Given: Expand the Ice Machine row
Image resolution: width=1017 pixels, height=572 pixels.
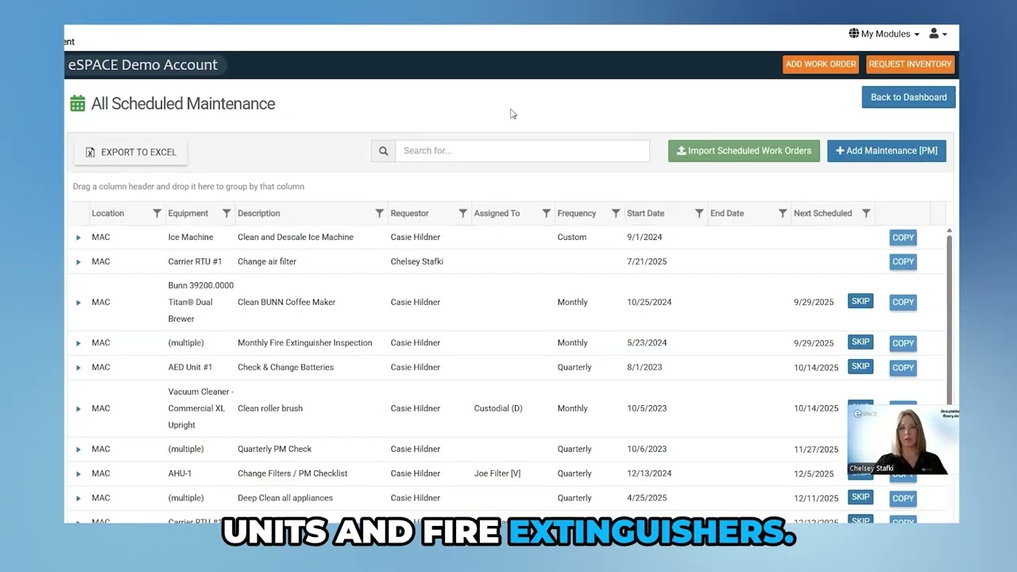Looking at the screenshot, I should tap(78, 238).
